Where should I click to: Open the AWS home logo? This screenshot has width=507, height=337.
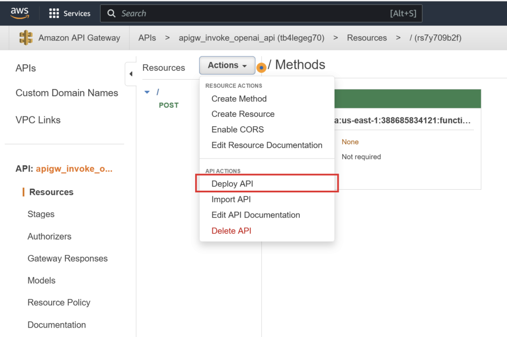click(x=19, y=13)
